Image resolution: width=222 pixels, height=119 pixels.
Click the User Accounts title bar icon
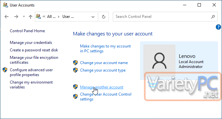tap(6, 5)
